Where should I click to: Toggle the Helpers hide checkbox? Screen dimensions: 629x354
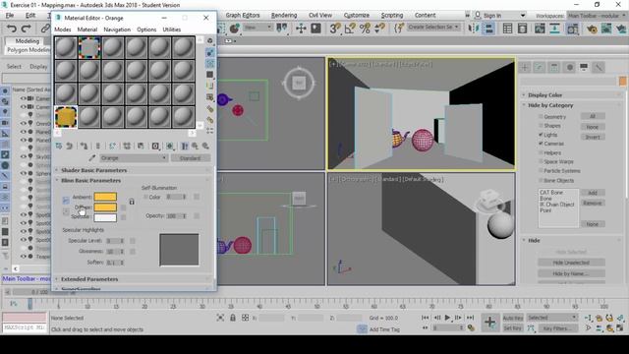point(541,152)
